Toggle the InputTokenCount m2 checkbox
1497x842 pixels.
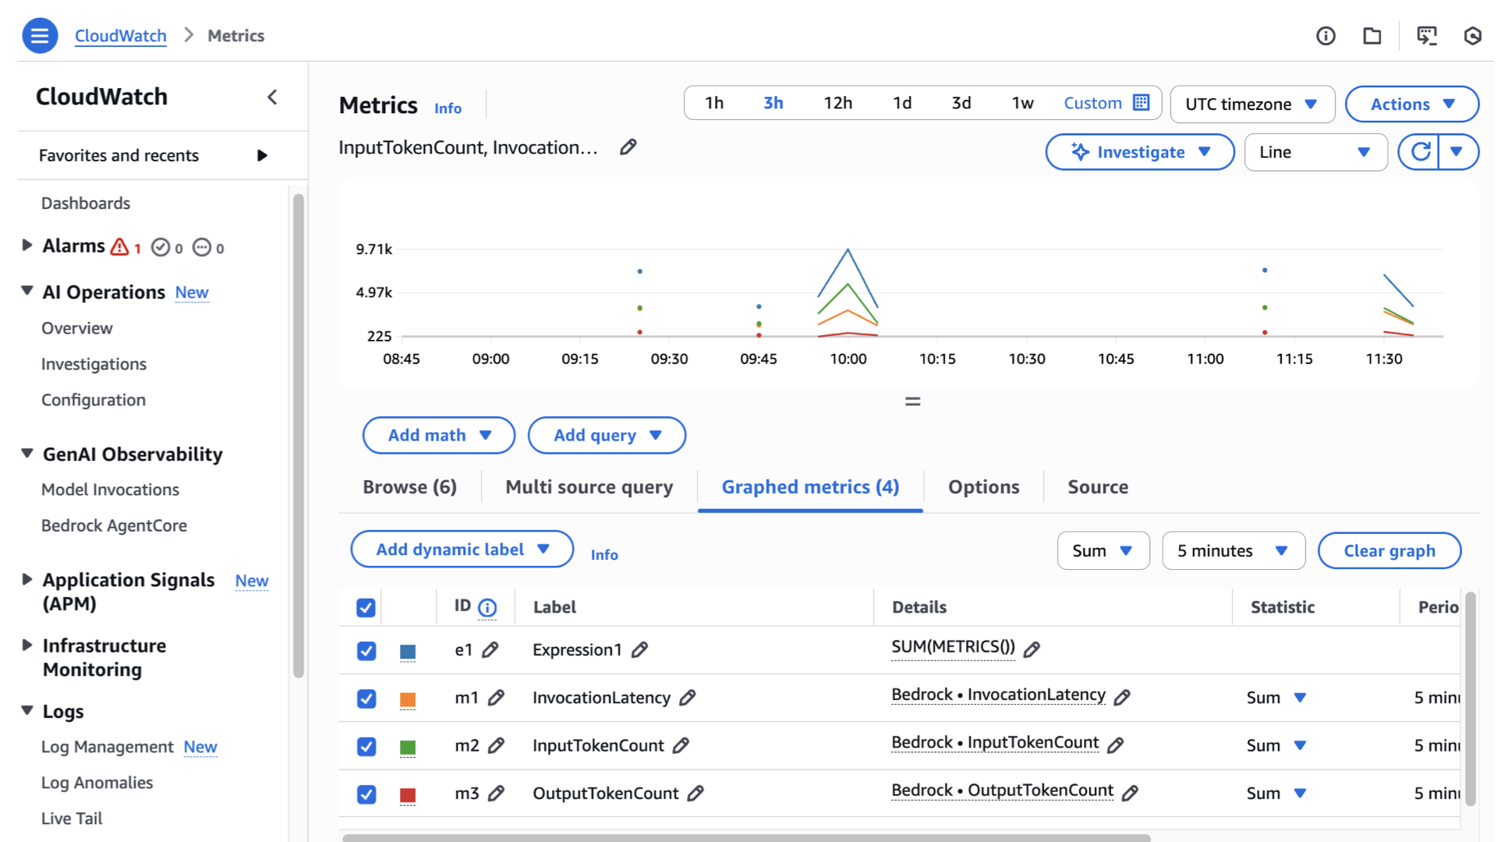click(x=366, y=746)
